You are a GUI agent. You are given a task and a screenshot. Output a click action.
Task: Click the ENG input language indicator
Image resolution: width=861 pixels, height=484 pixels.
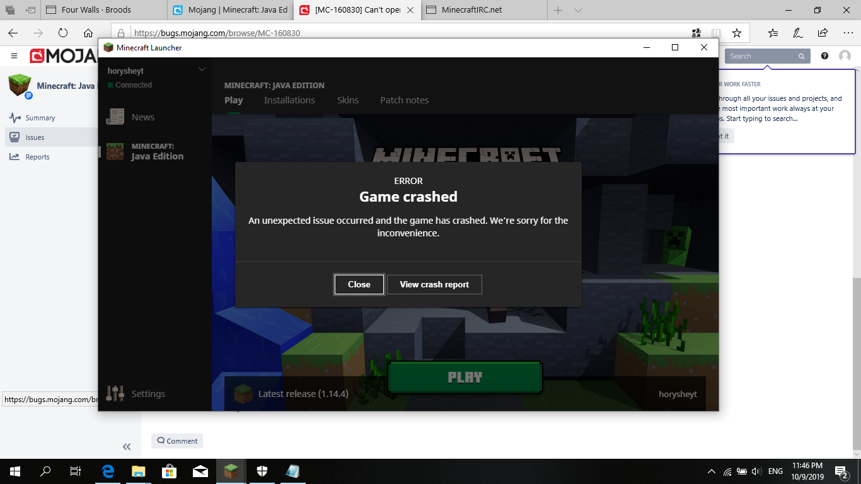click(775, 471)
